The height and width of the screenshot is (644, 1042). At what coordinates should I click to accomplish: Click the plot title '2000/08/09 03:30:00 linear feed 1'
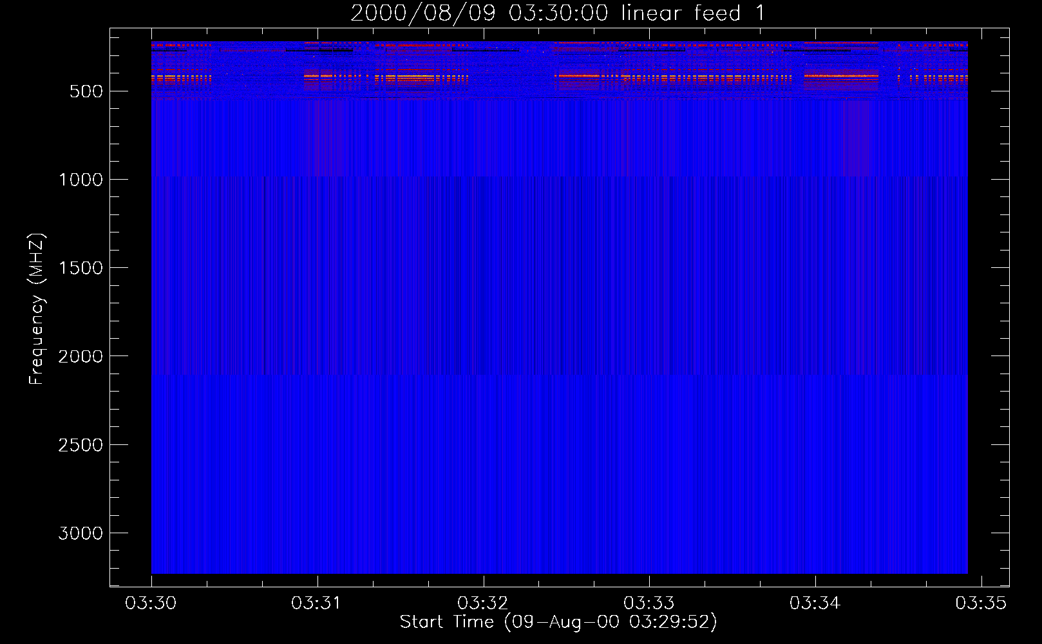558,13
